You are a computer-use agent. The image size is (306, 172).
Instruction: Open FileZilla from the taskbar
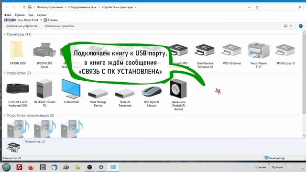[x=19, y=167]
